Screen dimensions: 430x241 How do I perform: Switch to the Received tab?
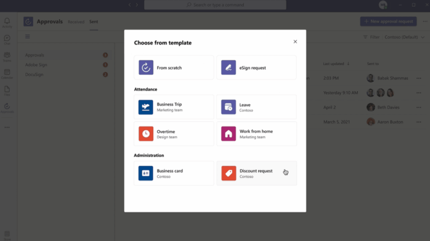point(76,22)
